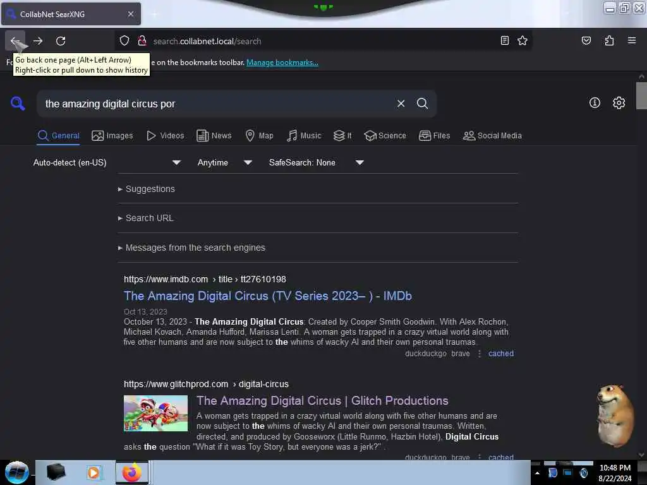Show hidden system tray icons
The image size is (647, 485).
point(537,473)
